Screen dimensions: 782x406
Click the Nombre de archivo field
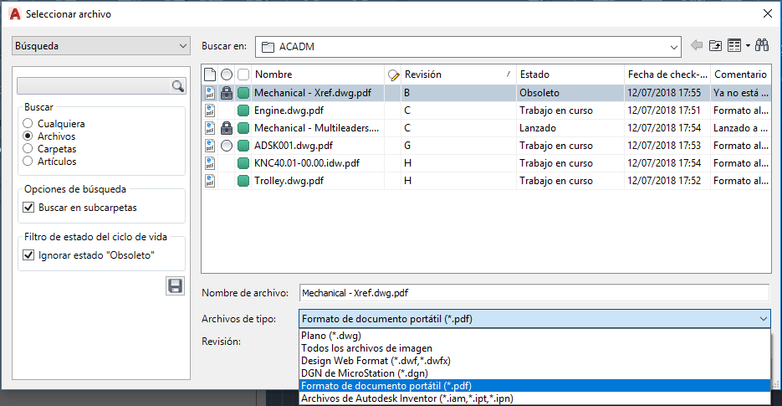point(534,293)
